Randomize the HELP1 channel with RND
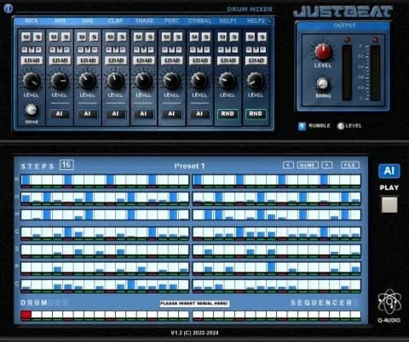409x342 pixels. (x=228, y=114)
